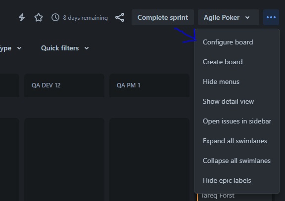Choose Create board menu entry

click(x=237, y=62)
